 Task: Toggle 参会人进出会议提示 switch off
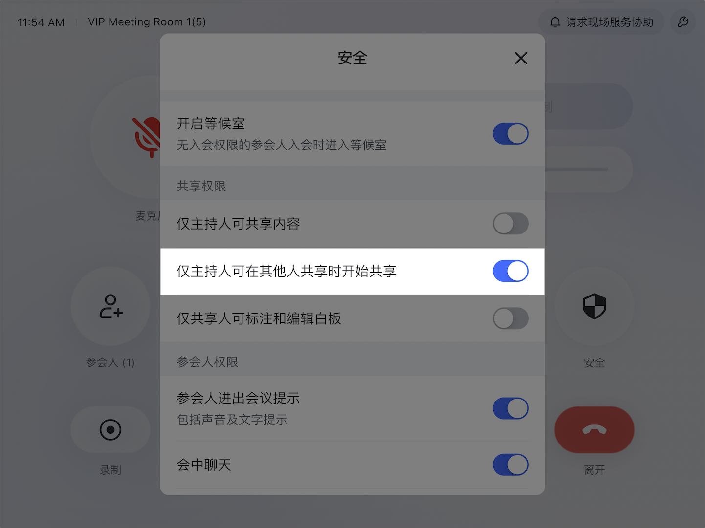[510, 408]
